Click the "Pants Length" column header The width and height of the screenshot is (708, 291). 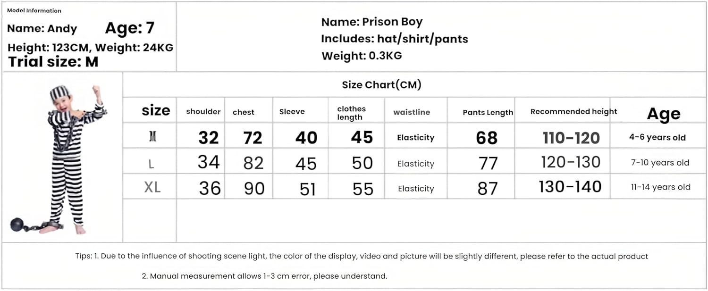coord(488,112)
